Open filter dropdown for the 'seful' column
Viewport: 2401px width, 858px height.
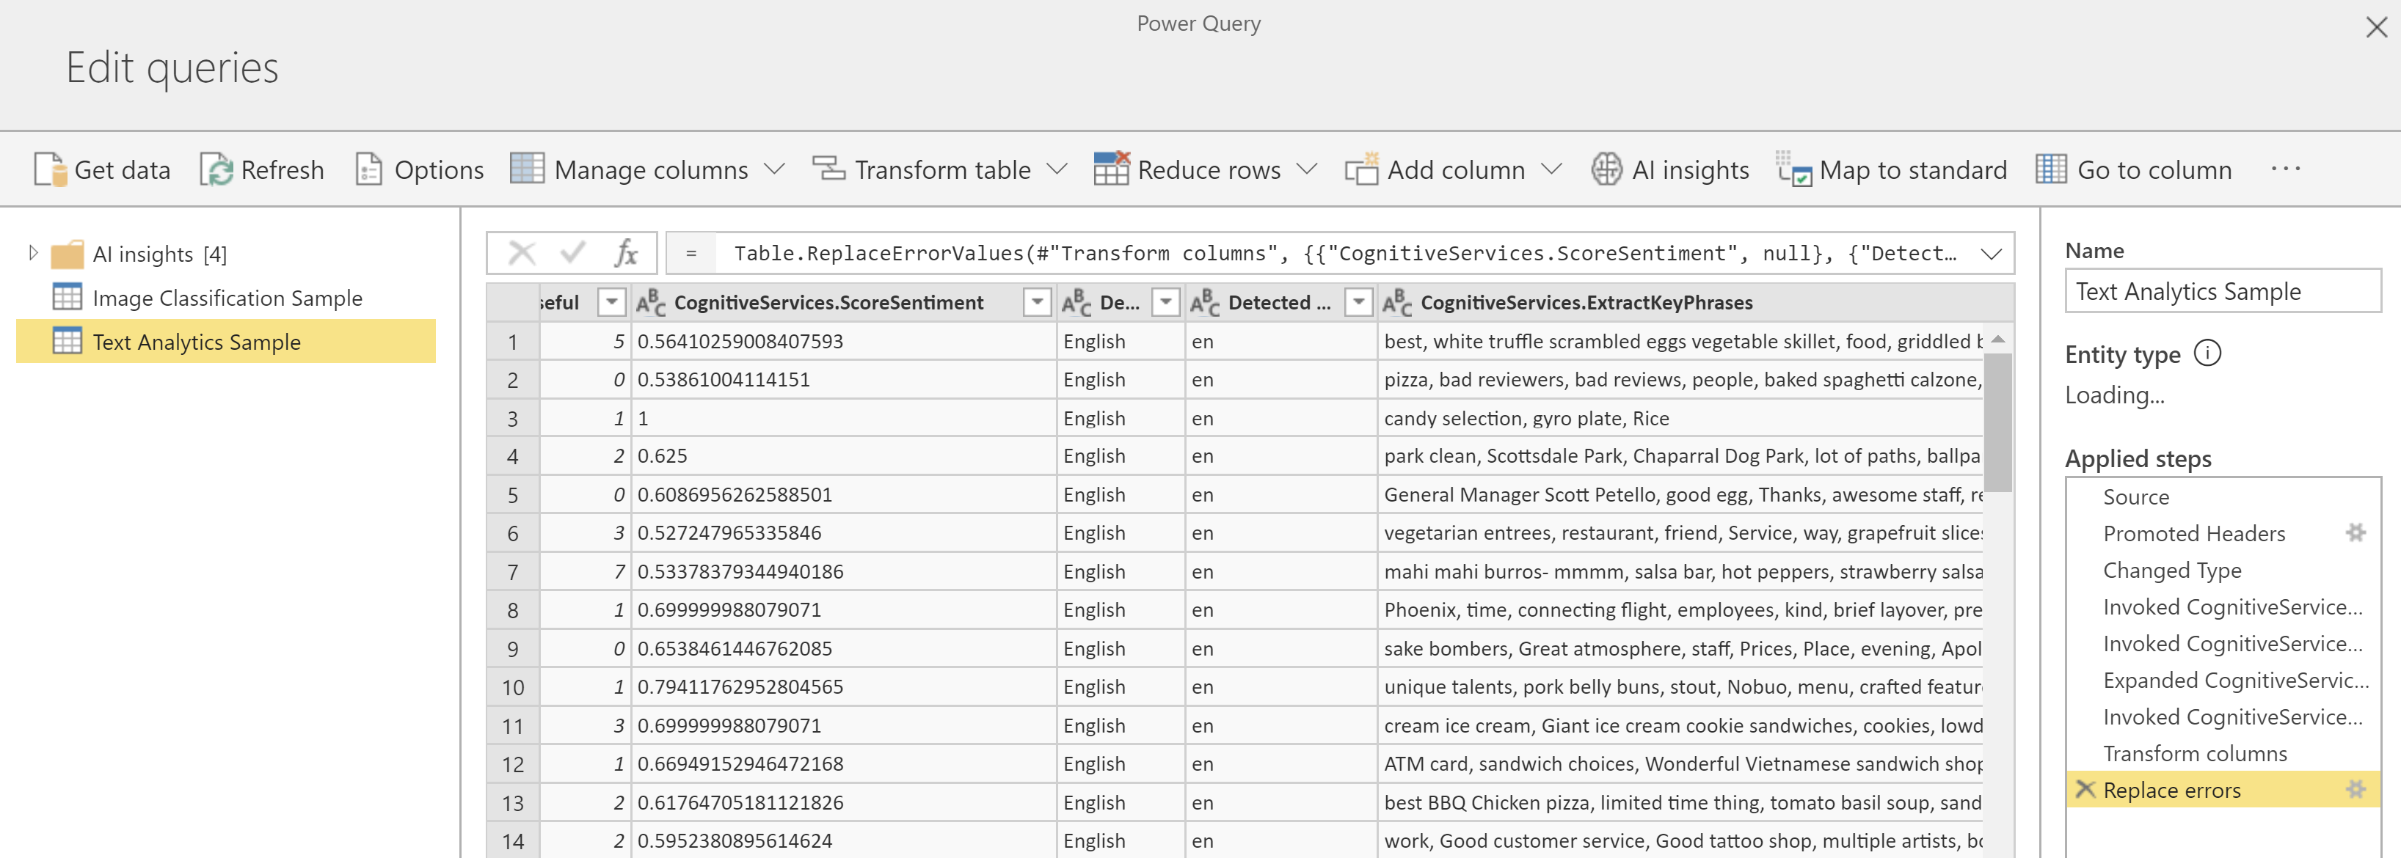(x=611, y=302)
